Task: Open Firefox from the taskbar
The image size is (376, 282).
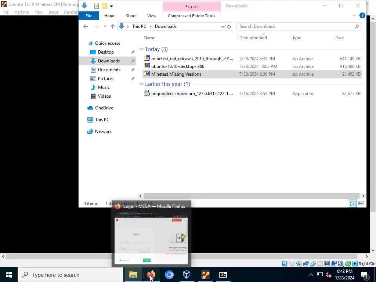Action: click(x=151, y=275)
